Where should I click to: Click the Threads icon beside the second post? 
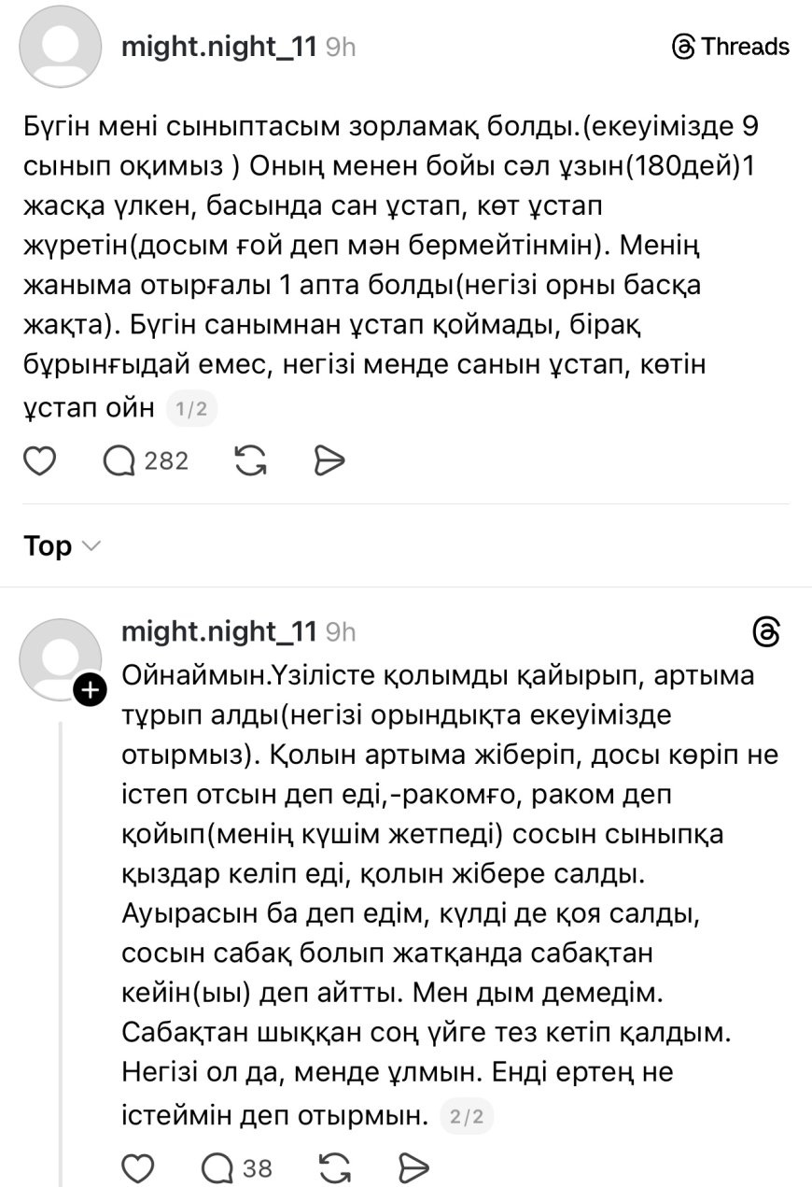tap(765, 632)
